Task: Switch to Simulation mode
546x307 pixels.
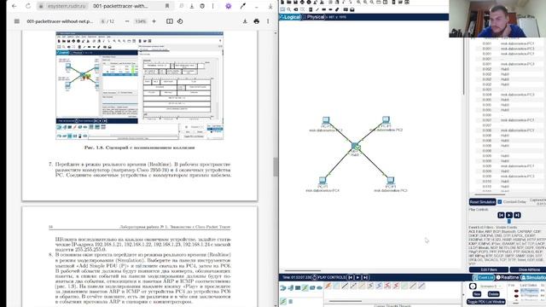Action: pos(533,277)
